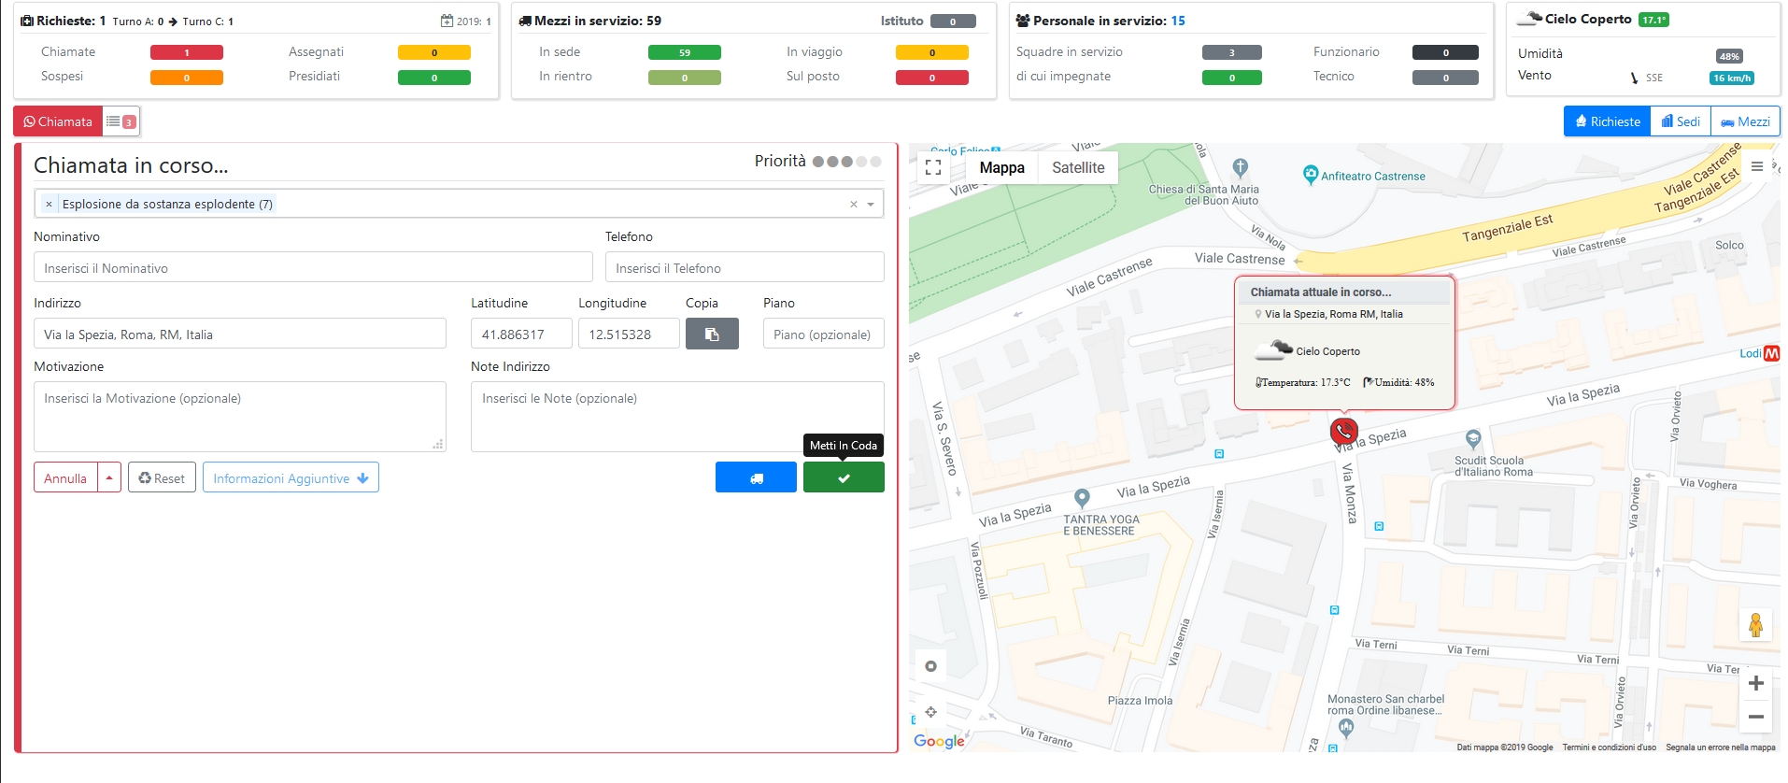Click the 2019 calendar icon
Viewport: 1788px width, 783px height.
coord(447,21)
